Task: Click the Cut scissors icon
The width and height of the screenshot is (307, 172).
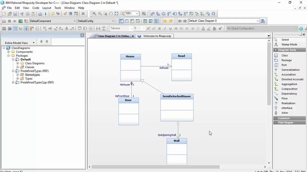Action: tap(22, 14)
